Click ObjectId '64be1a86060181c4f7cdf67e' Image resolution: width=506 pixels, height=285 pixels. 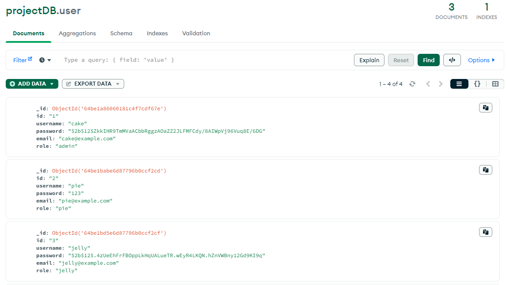tap(109, 109)
